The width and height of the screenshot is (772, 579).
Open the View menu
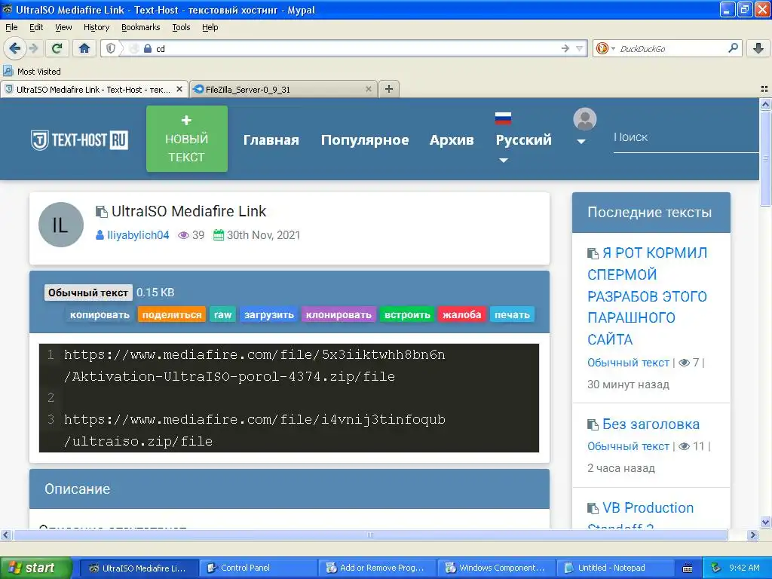point(63,27)
